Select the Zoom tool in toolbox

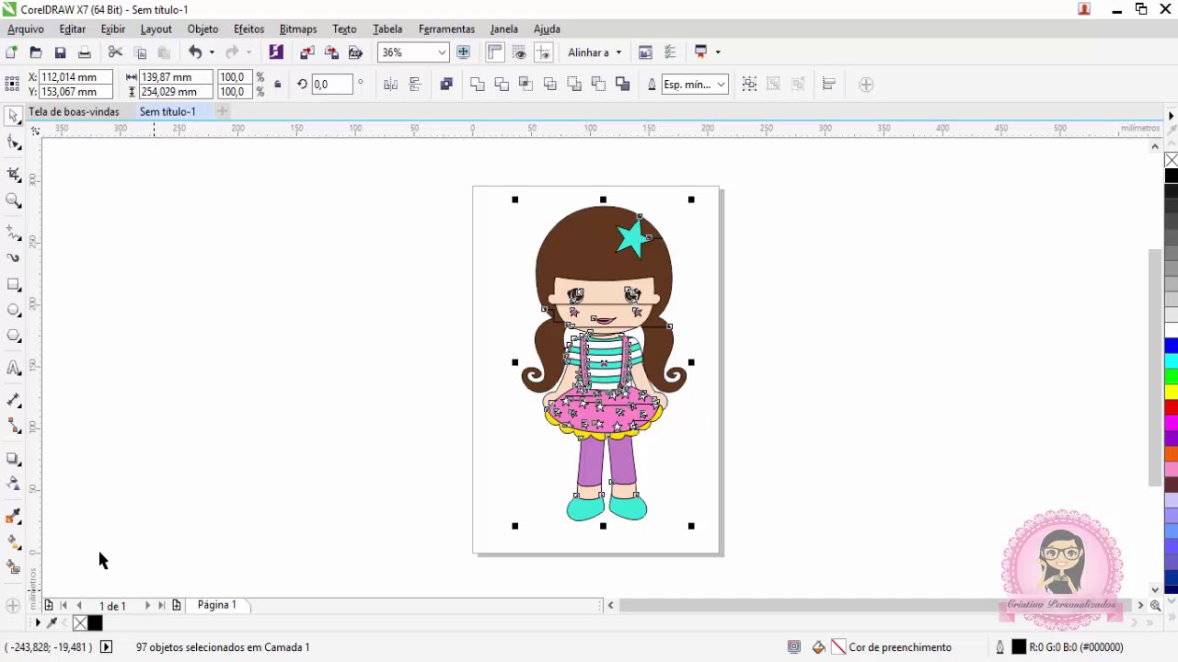[x=13, y=200]
